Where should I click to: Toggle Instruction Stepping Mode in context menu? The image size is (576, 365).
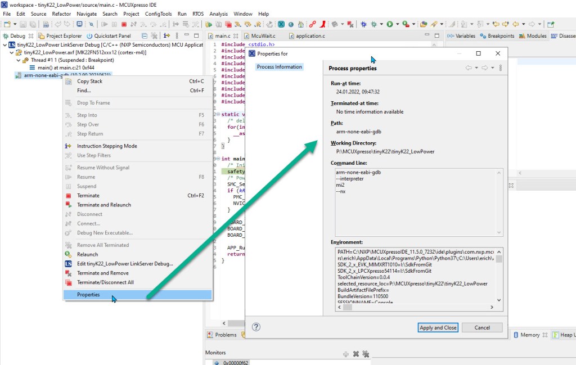pyautogui.click(x=107, y=146)
